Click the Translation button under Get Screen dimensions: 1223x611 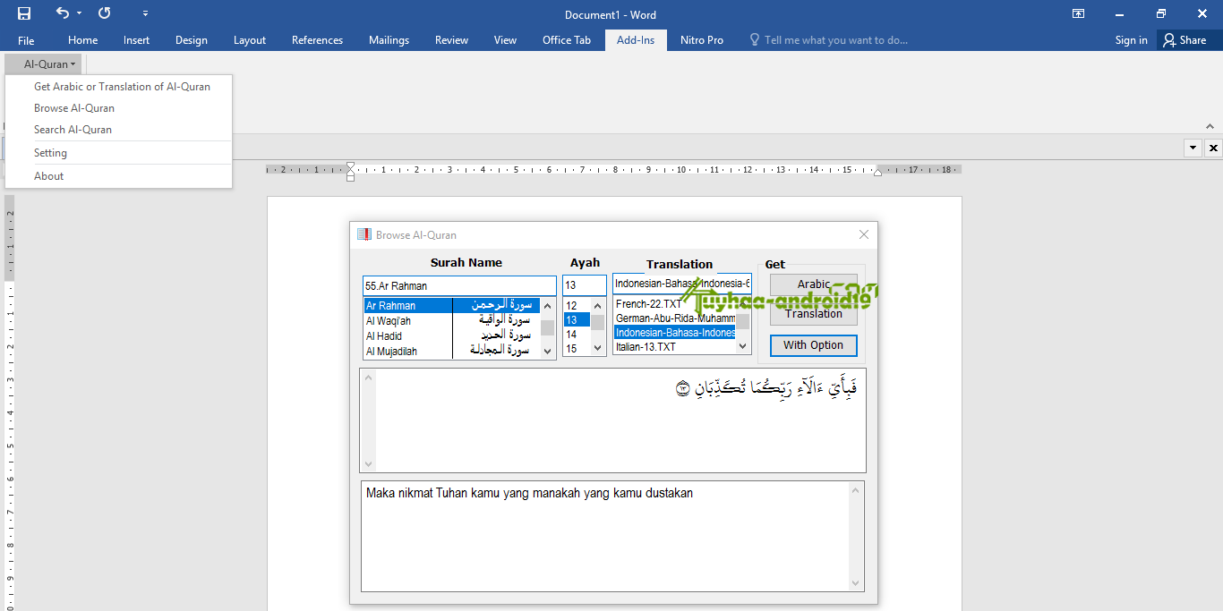pyautogui.click(x=813, y=313)
